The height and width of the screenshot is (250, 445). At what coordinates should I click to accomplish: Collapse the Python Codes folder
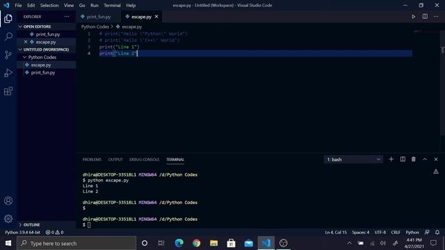47,57
